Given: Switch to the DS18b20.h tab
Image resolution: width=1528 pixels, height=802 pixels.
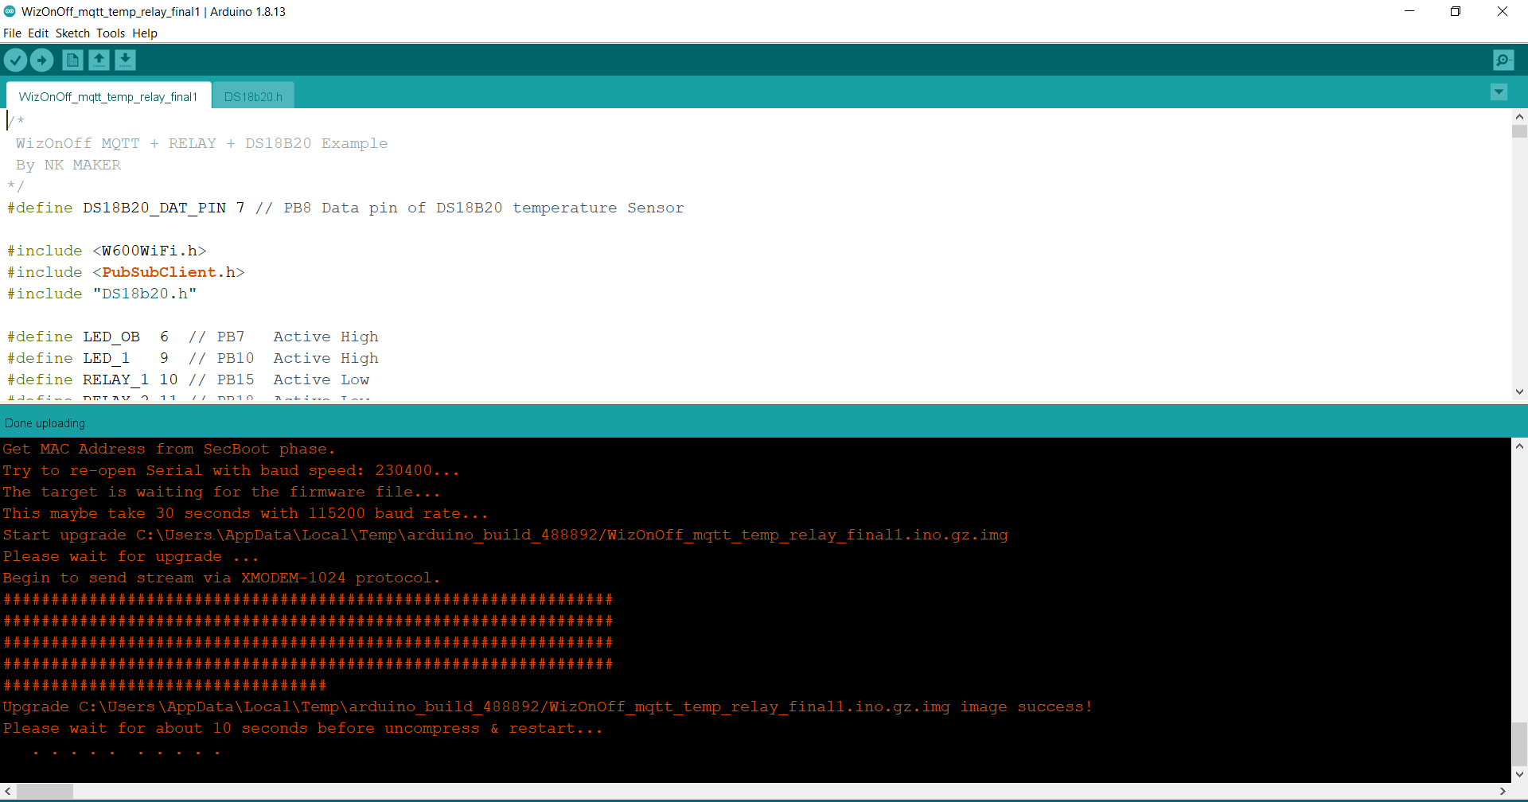Looking at the screenshot, I should pyautogui.click(x=253, y=96).
